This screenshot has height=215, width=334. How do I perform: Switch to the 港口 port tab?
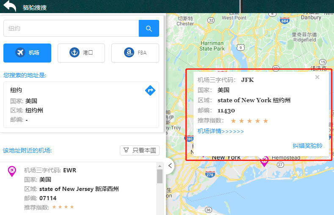81,53
